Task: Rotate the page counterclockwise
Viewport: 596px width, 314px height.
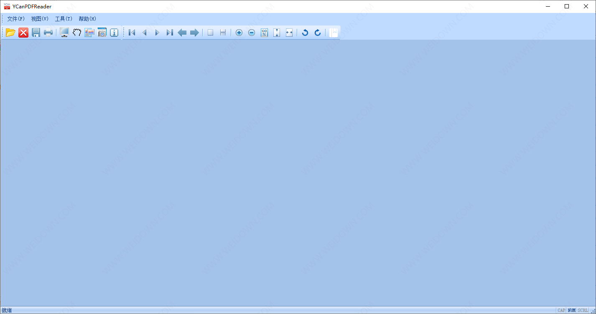Action: coord(305,33)
